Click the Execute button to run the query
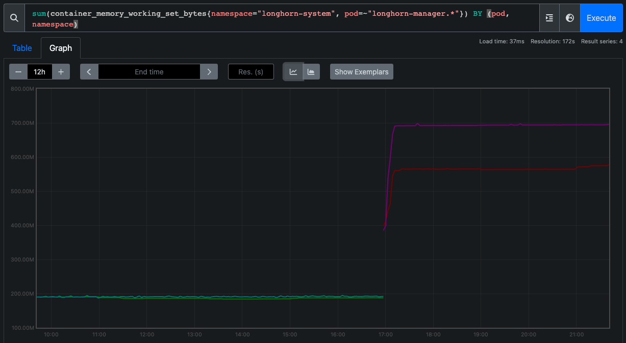626x343 pixels. (601, 18)
